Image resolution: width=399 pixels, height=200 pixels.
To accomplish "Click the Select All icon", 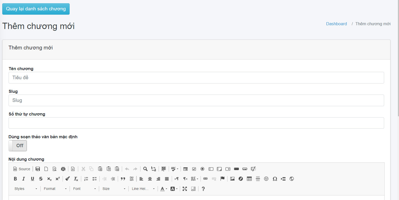I will pyautogui.click(x=164, y=169).
